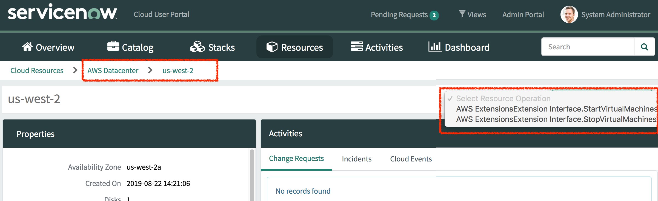Click the Views filter funnel icon
The width and height of the screenshot is (658, 201).
point(462,14)
